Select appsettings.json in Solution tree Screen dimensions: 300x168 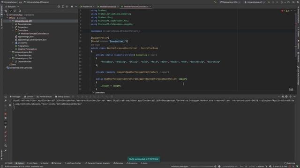pos(24,36)
